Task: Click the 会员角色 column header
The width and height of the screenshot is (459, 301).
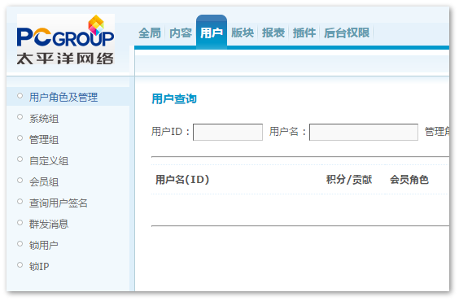Action: tap(409, 179)
